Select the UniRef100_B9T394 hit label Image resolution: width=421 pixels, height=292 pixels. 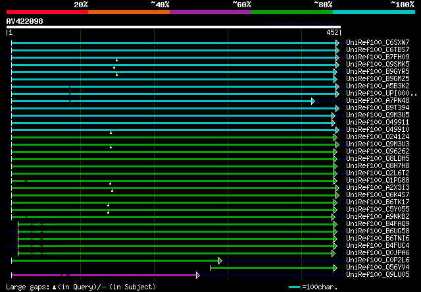coord(377,108)
